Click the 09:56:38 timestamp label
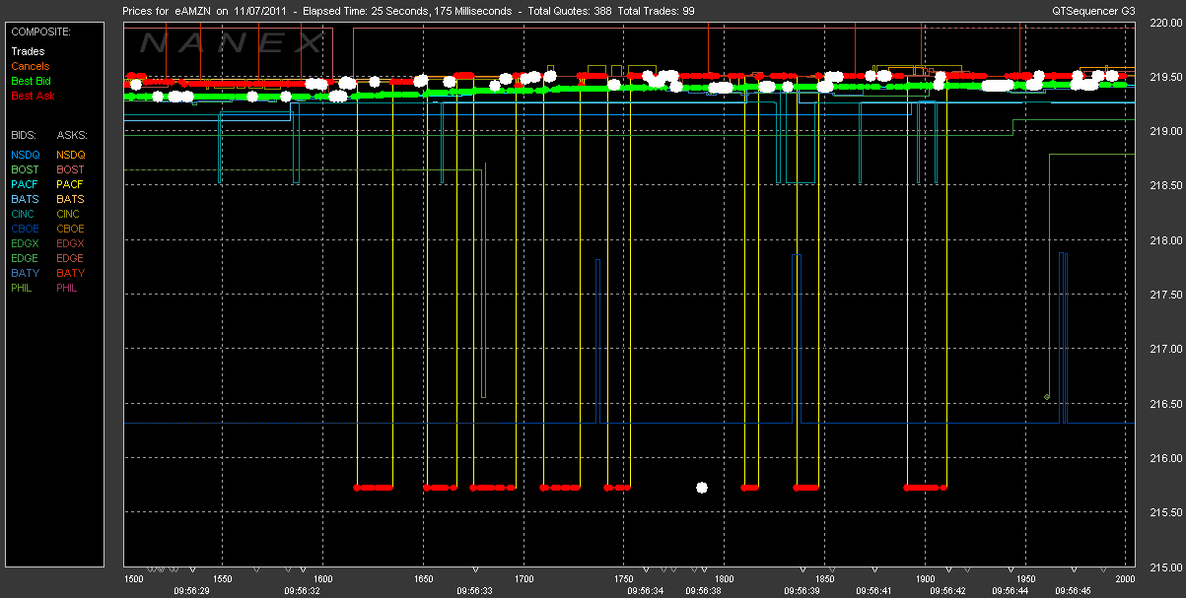 (x=703, y=591)
